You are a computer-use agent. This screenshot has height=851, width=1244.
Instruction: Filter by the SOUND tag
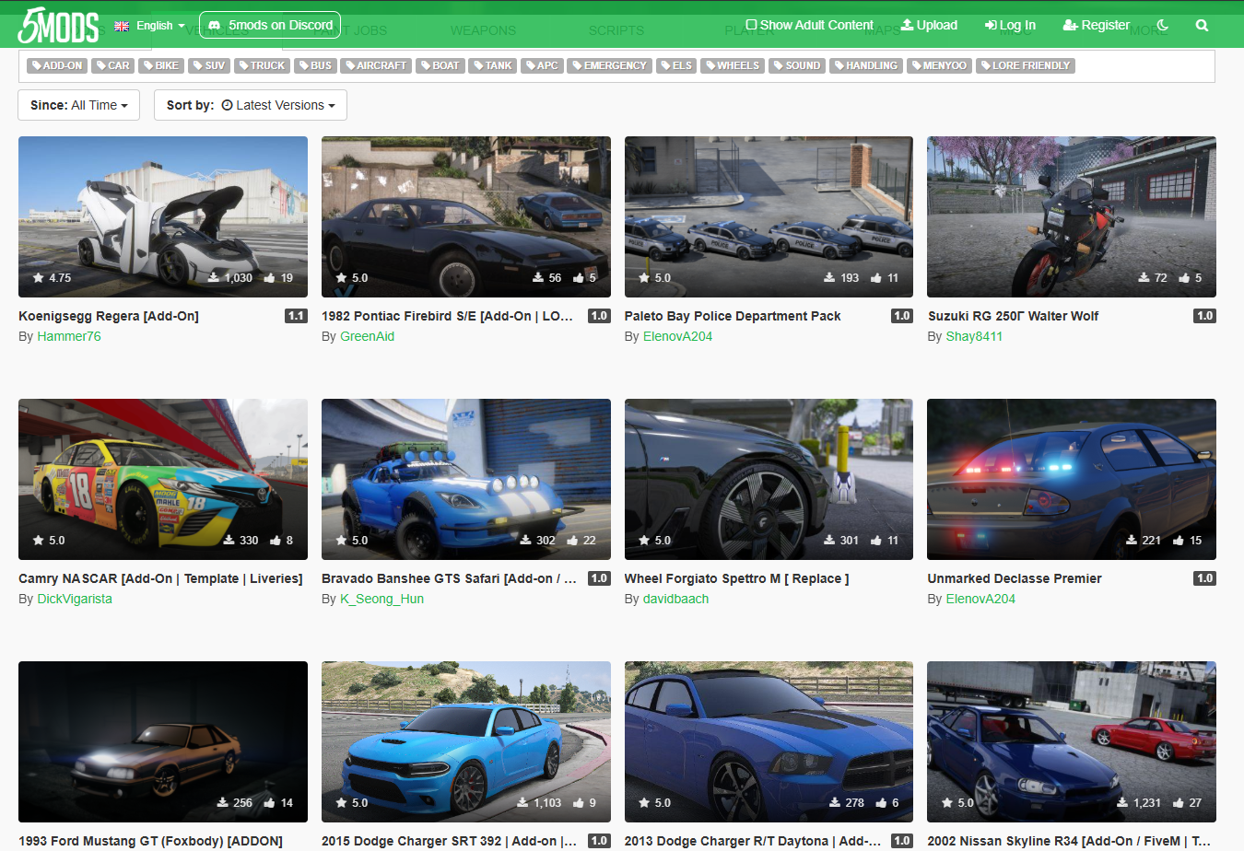click(797, 65)
